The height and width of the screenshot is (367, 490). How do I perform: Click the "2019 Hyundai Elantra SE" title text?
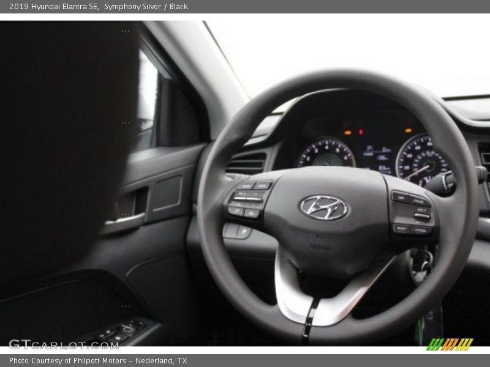coord(54,7)
